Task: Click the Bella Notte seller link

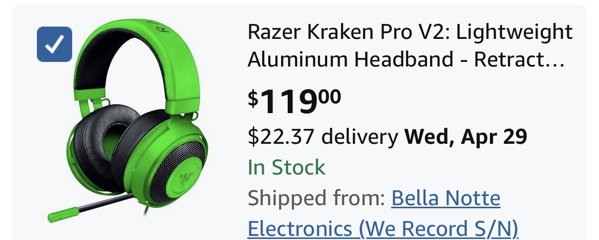Action: click(x=446, y=198)
